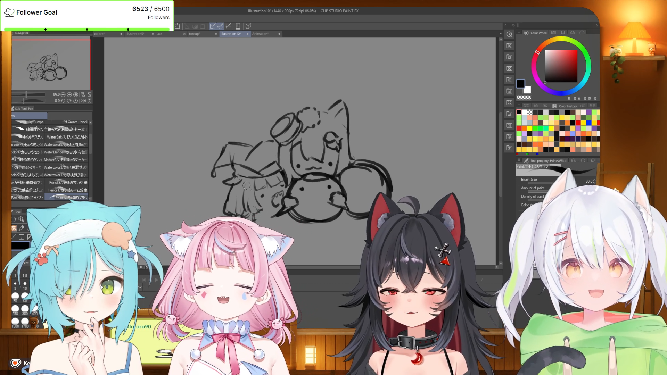The image size is (667, 375).
Task: Adjust Brush Size stepper arrows
Action: click(594, 181)
